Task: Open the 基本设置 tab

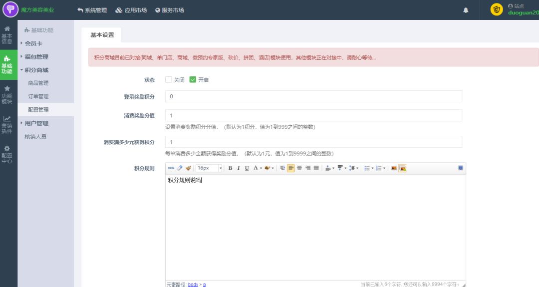Action: pyautogui.click(x=102, y=35)
